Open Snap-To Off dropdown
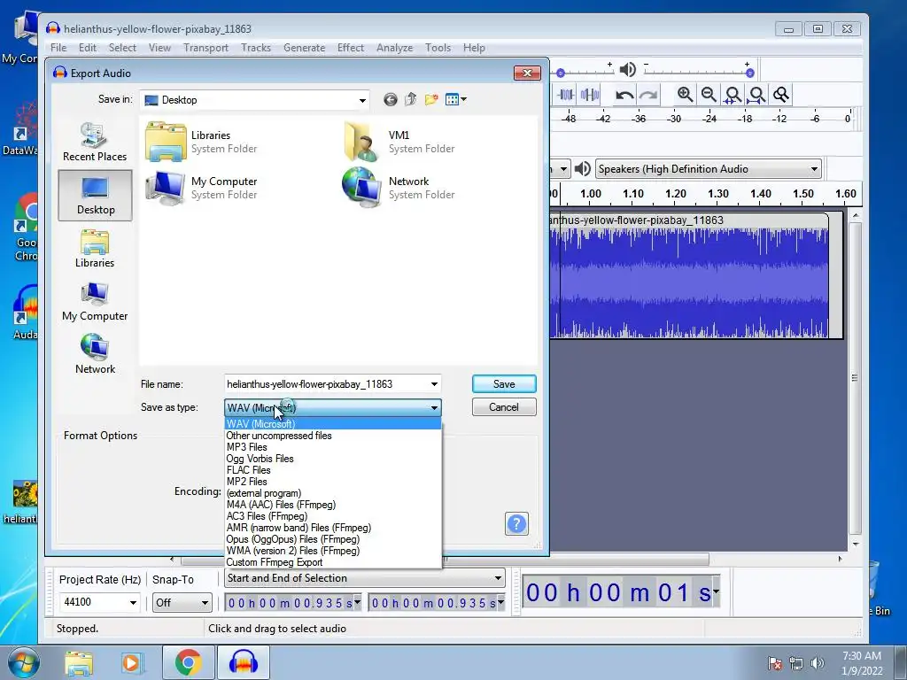Screen dimensions: 907x680 (x=182, y=602)
